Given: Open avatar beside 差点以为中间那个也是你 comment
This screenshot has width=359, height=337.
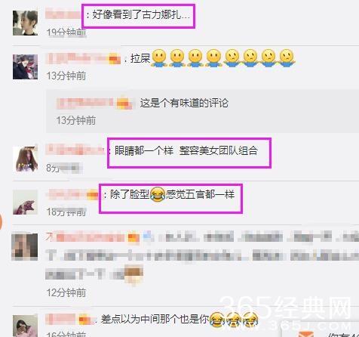Looking at the screenshot, I should tap(25, 326).
